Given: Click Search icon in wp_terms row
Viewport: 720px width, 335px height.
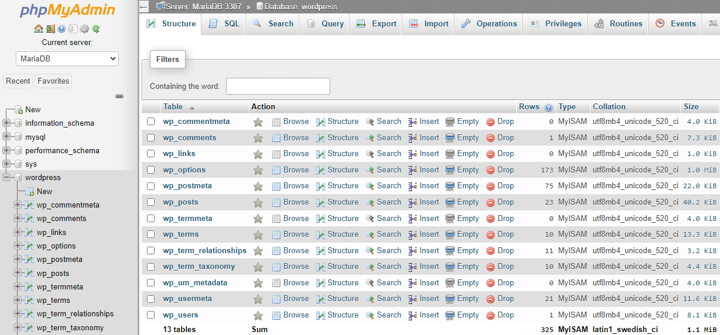Looking at the screenshot, I should [370, 234].
